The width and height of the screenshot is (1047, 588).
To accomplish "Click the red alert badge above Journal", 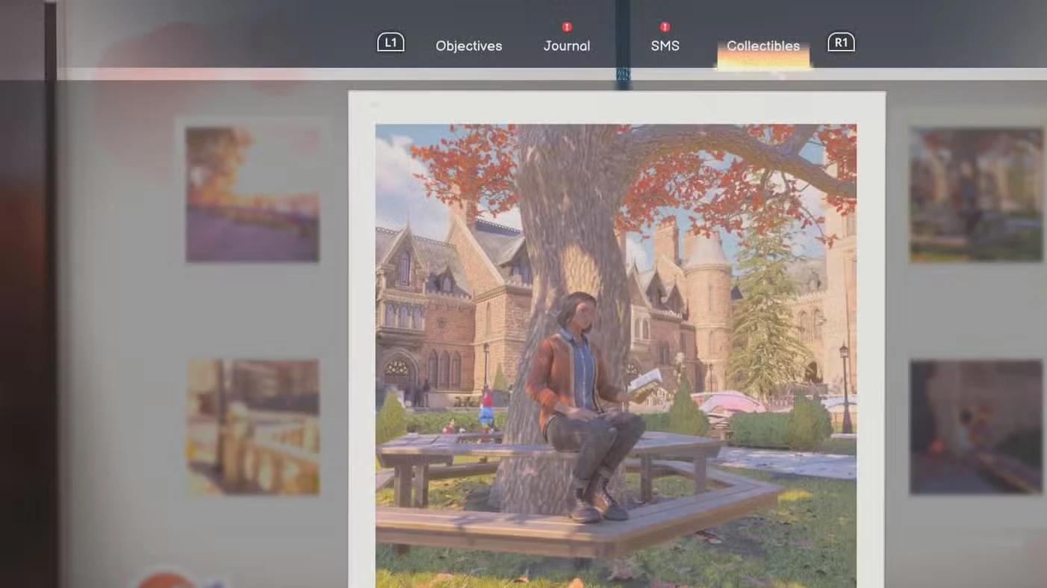I will point(567,27).
